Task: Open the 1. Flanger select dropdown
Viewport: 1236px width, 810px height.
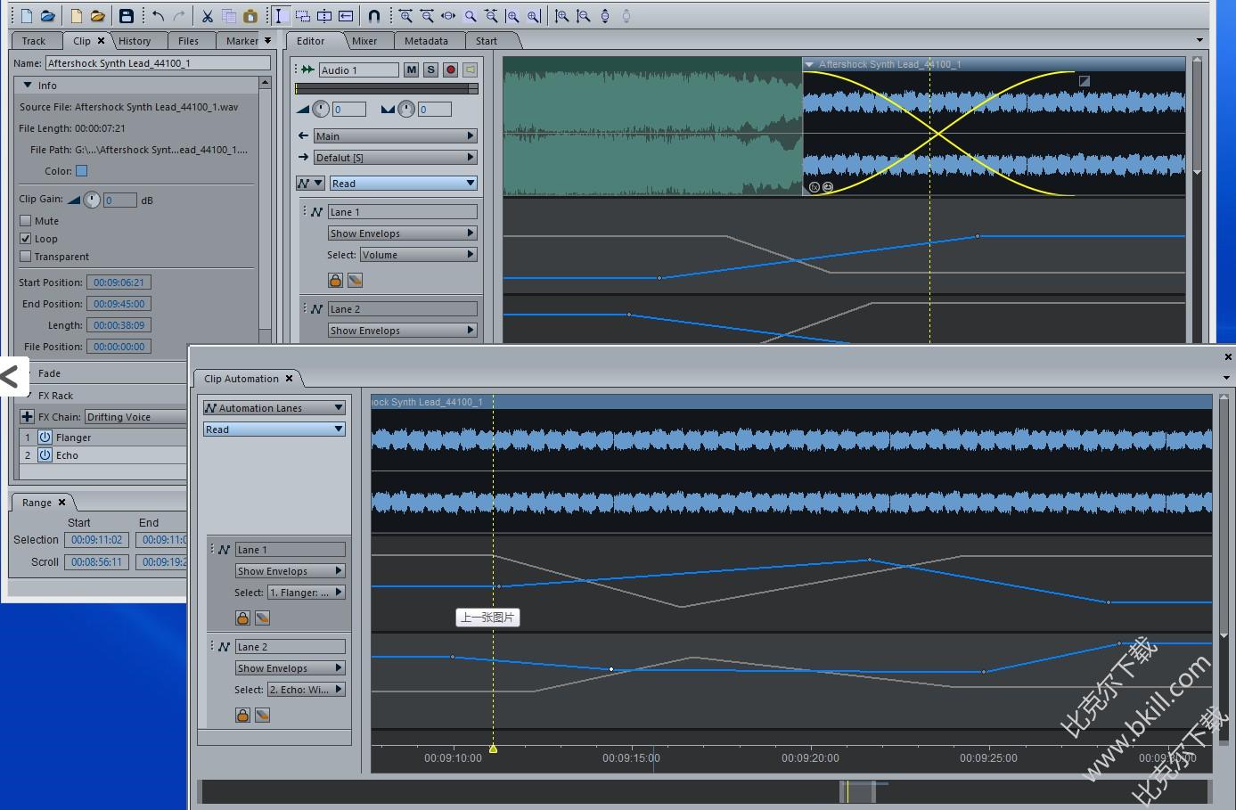Action: point(306,592)
